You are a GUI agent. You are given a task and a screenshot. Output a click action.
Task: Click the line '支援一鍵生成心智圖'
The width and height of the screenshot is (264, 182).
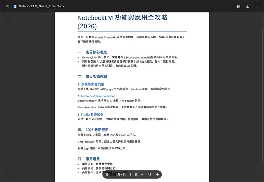[123, 119]
